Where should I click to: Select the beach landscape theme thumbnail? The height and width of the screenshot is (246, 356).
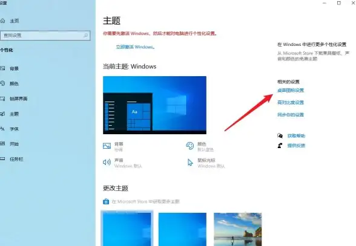click(238, 229)
